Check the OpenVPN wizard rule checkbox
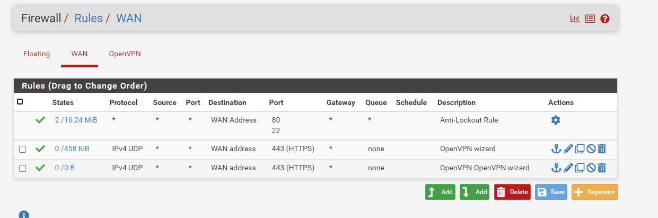This screenshot has height=218, width=658. click(x=22, y=149)
